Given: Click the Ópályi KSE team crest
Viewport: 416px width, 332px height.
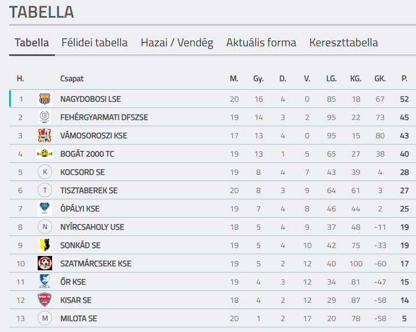Looking at the screenshot, I should [45, 209].
